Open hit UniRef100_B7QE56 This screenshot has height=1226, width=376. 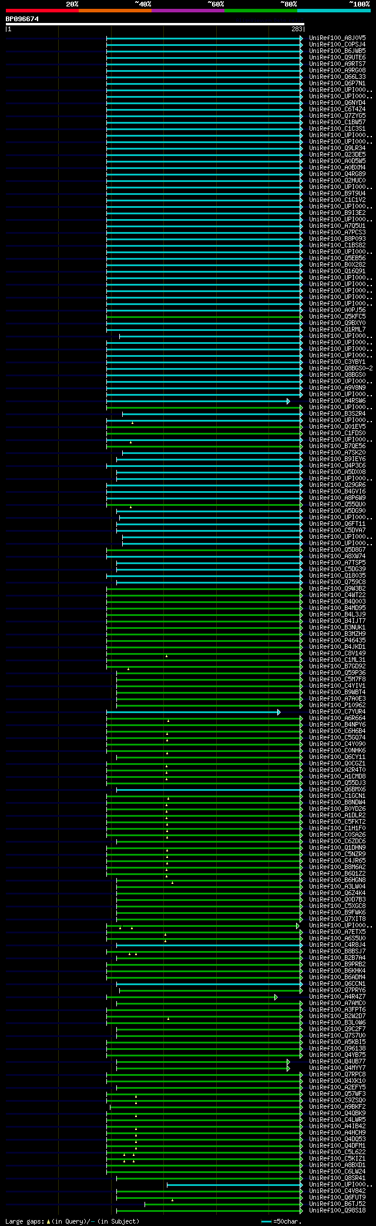click(337, 446)
